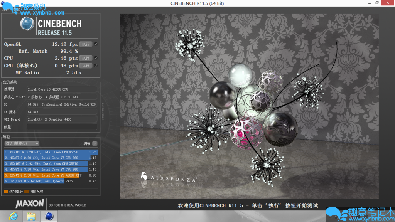
Task: Click the Ref. Match value 99.4 %
Action: pyautogui.click(x=69, y=51)
